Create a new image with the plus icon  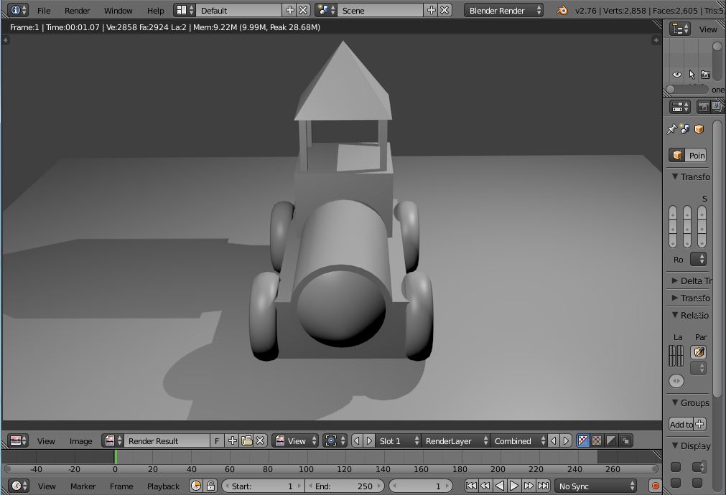click(x=233, y=440)
